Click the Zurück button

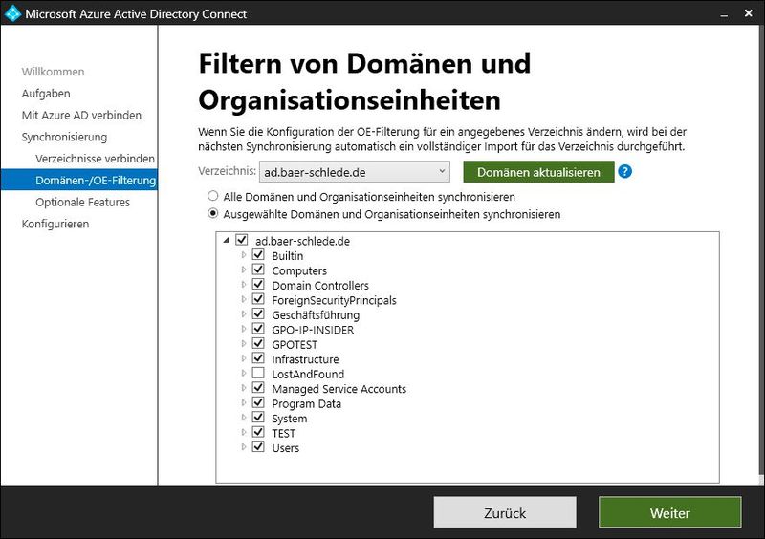pyautogui.click(x=505, y=512)
